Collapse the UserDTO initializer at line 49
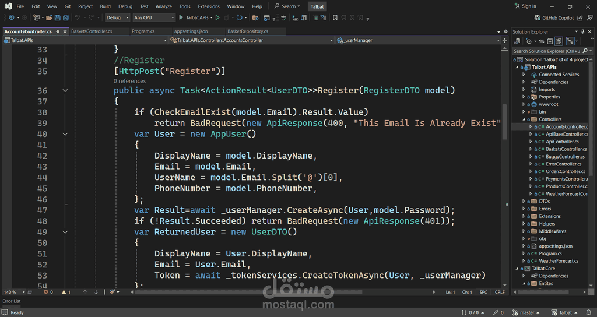The height and width of the screenshot is (317, 597). click(x=65, y=232)
